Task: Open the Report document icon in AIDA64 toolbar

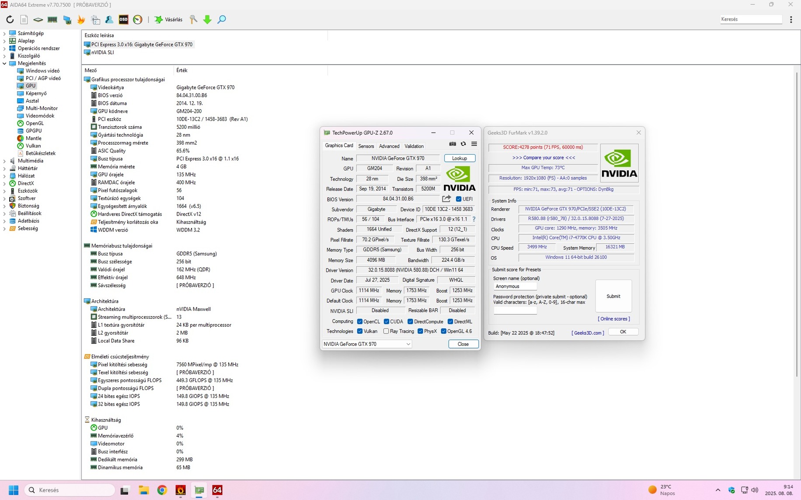Action: click(x=24, y=20)
